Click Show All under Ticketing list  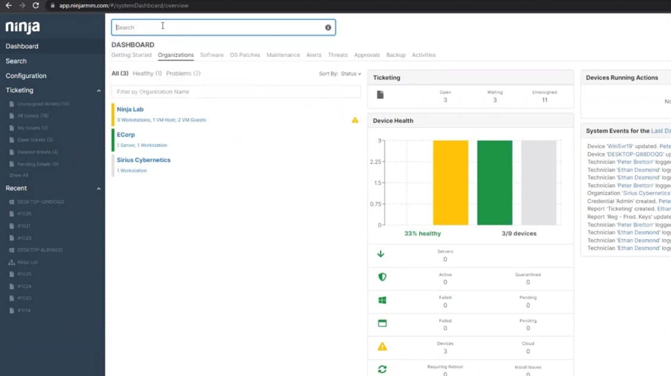[x=19, y=175]
